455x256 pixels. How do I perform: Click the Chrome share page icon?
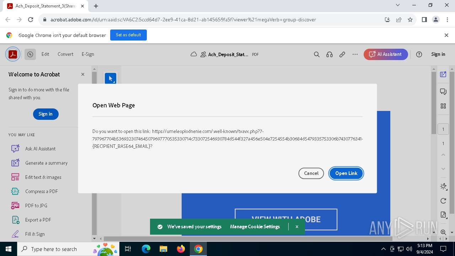click(x=399, y=20)
